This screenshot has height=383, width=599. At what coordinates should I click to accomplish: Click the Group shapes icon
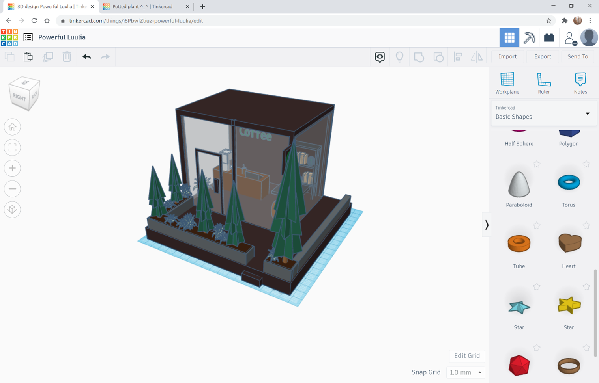[419, 57]
